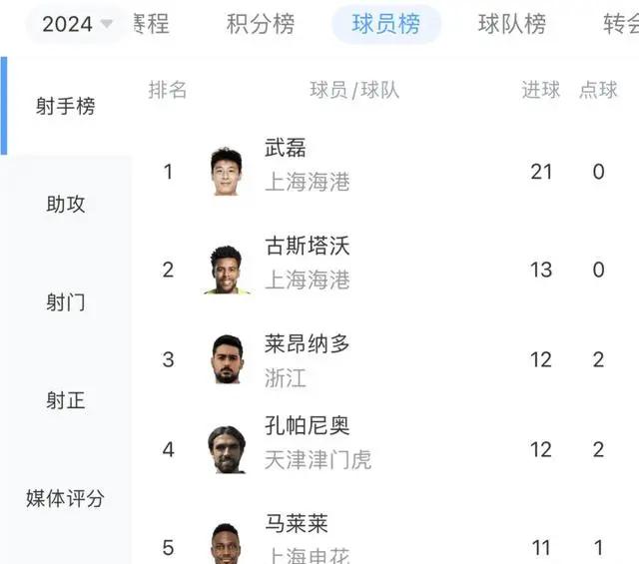Open 助攻 ranking in sidebar

[66, 205]
